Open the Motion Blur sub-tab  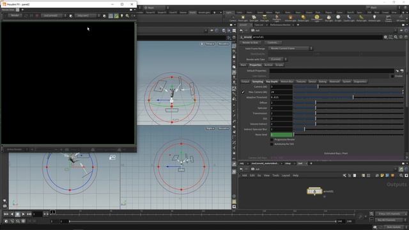pos(287,82)
